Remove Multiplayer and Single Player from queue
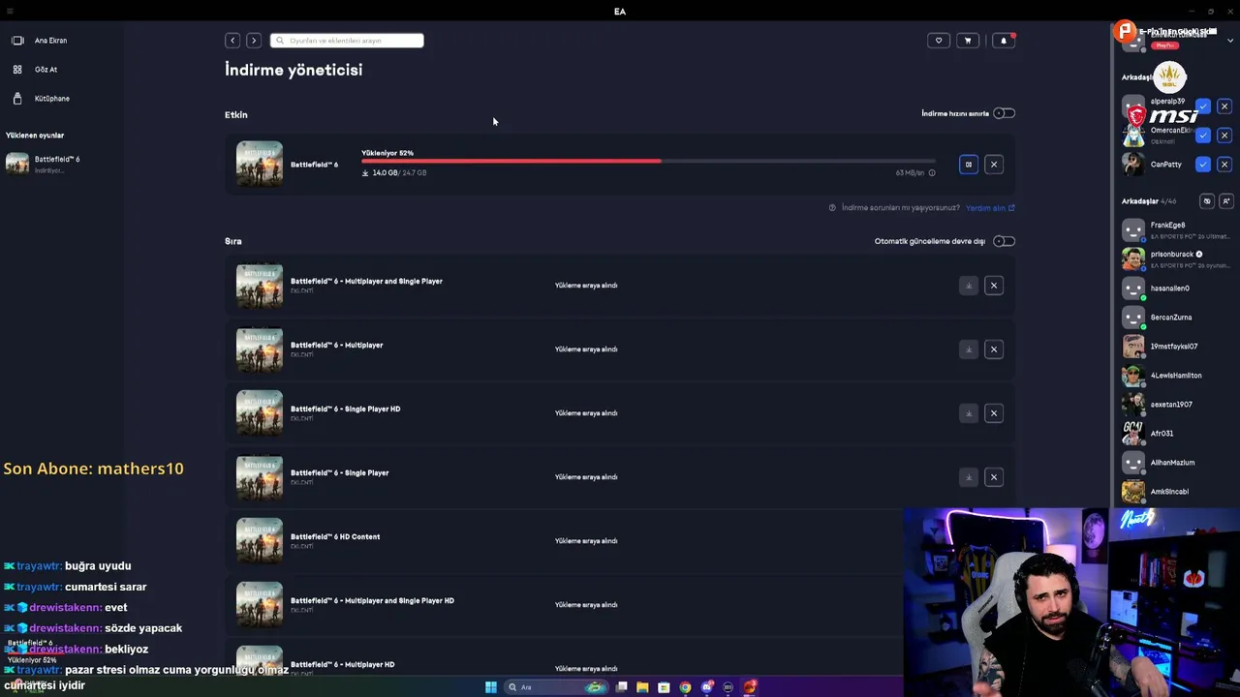The width and height of the screenshot is (1240, 697). click(993, 286)
